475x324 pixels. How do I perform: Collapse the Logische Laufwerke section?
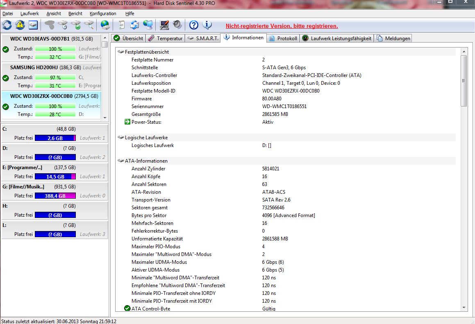tap(120, 138)
